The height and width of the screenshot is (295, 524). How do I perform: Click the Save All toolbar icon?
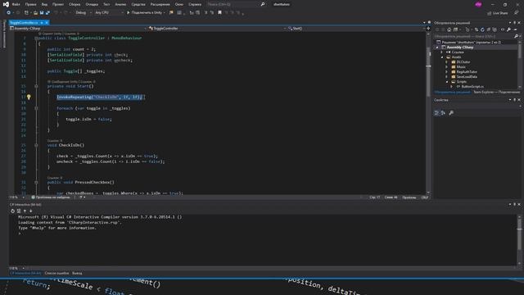47,13
